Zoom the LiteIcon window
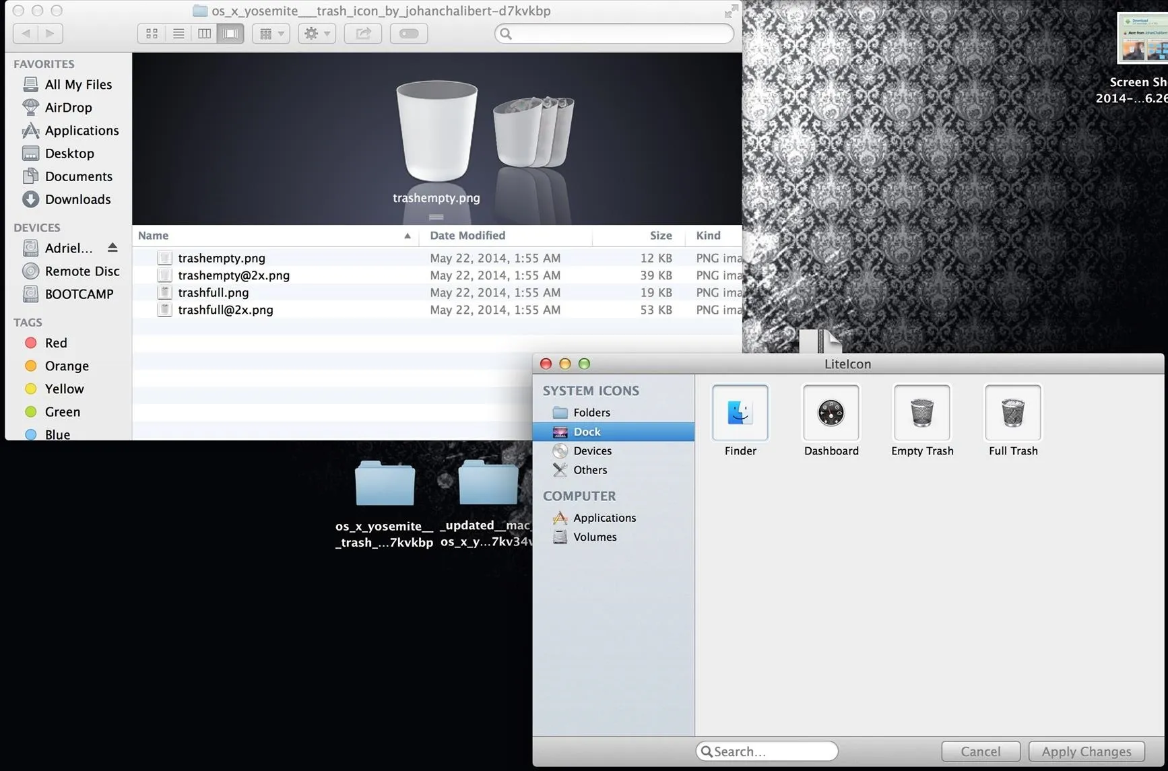 pos(584,364)
